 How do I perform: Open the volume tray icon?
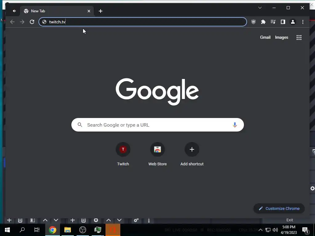pyautogui.click(x=275, y=230)
